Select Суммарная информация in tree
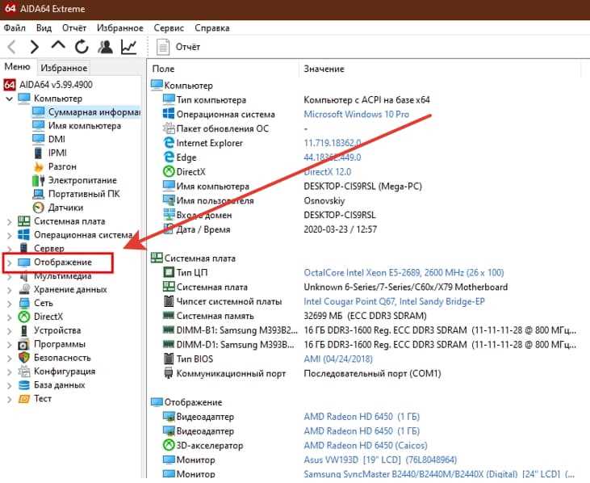Screen dimensions: 590x483 coord(86,112)
